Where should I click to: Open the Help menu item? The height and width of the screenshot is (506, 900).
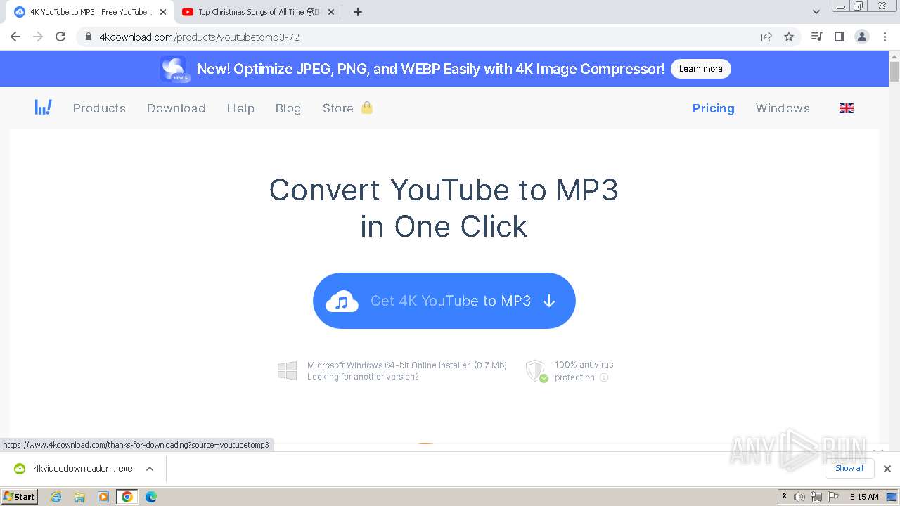click(x=240, y=108)
